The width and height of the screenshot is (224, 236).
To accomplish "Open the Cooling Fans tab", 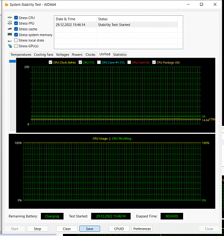I will click(44, 55).
